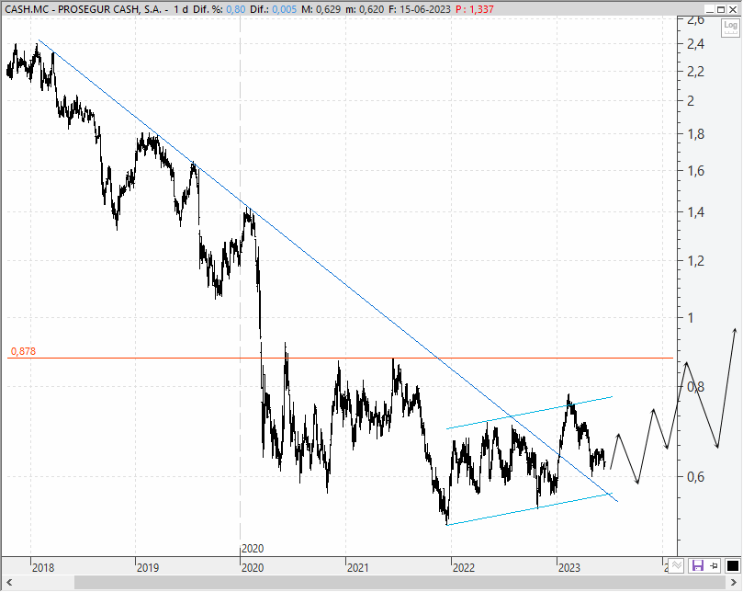
Task: Click the 1,2 price axis label
Action: pyautogui.click(x=695, y=260)
